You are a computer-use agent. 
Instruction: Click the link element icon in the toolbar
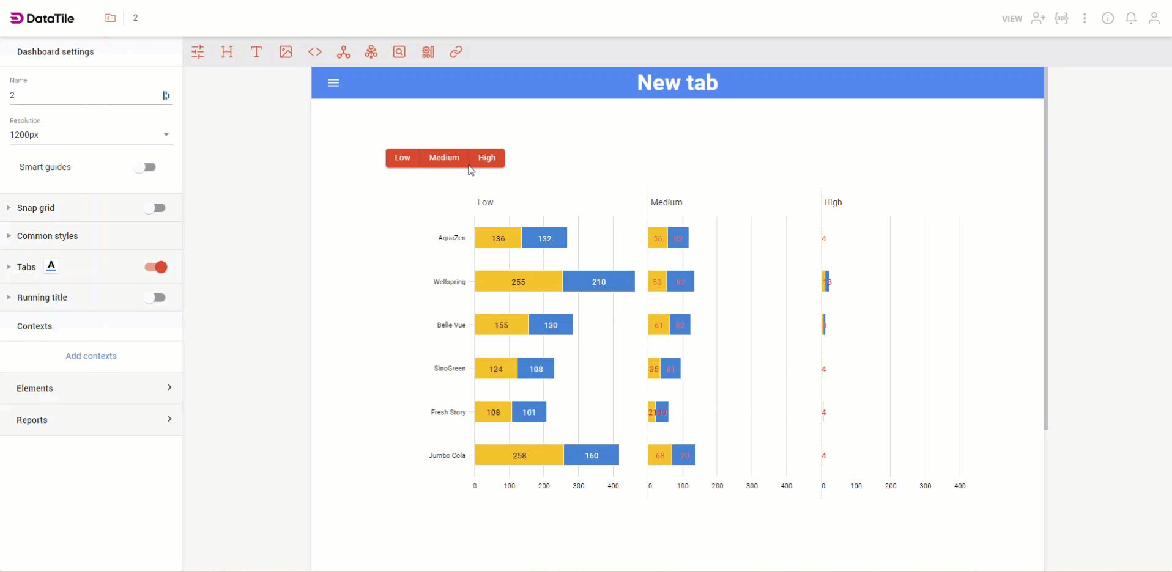(456, 52)
